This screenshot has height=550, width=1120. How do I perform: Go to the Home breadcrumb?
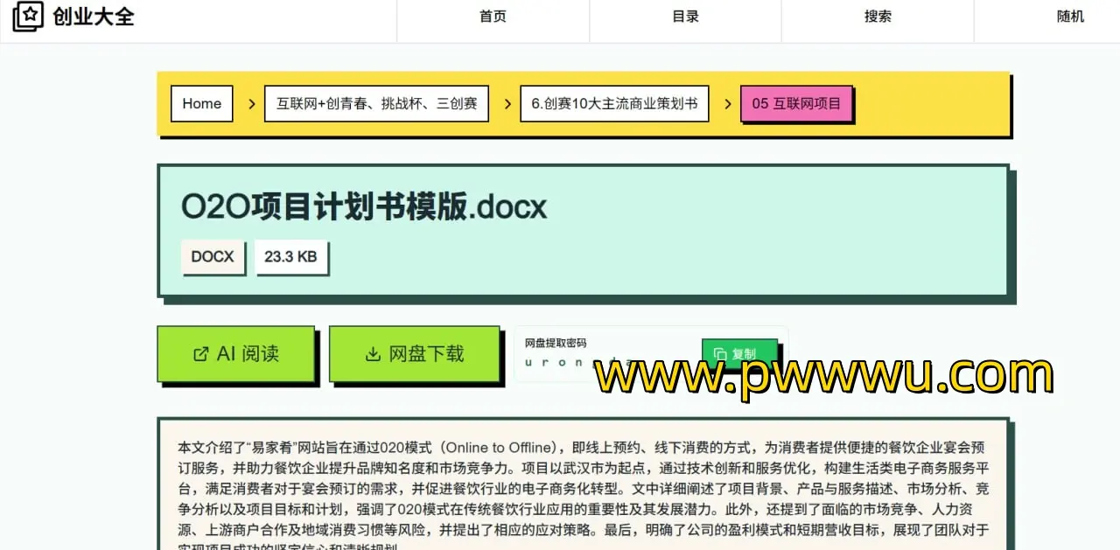point(201,104)
